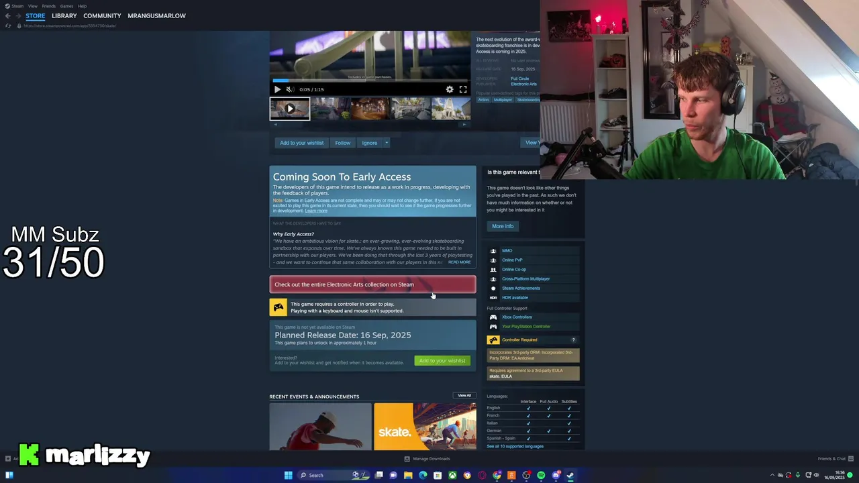Click the store page URL field
The image size is (859, 483).
[70, 25]
